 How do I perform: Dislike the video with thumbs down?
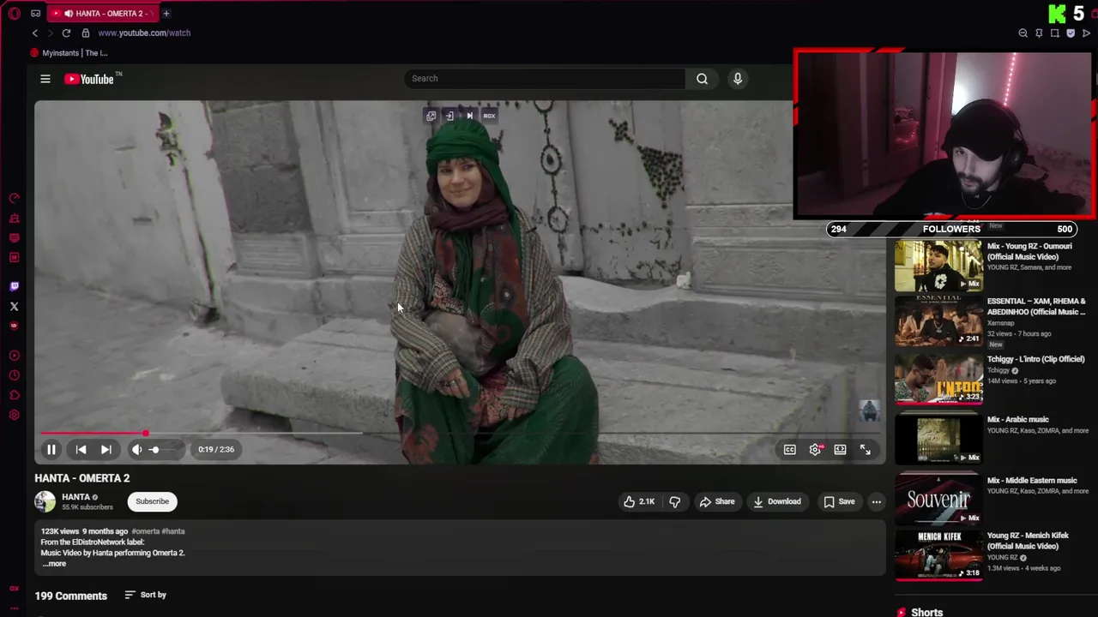coord(675,502)
